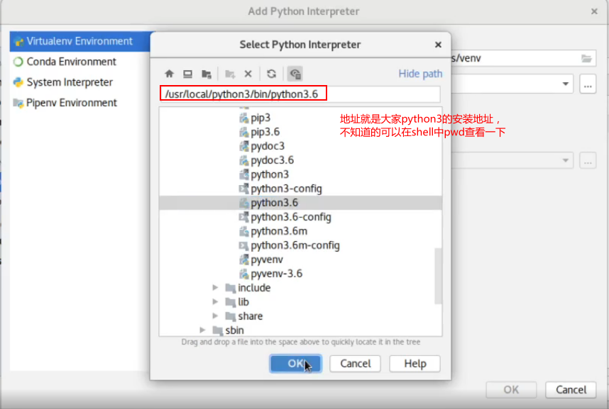Click the Hide path link
The image size is (609, 409).
pyautogui.click(x=422, y=74)
